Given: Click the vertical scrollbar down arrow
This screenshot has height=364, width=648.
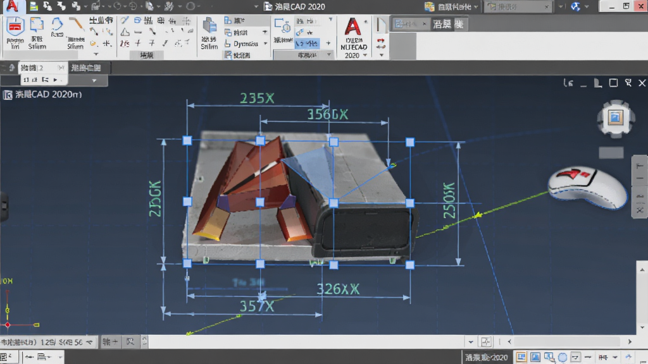Looking at the screenshot, I should pyautogui.click(x=642, y=328).
